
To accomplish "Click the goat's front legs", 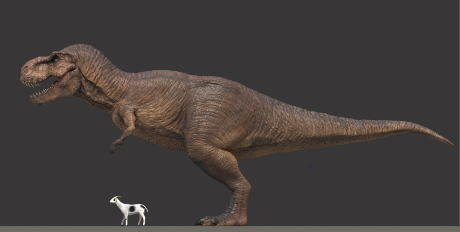I will [x=124, y=220].
